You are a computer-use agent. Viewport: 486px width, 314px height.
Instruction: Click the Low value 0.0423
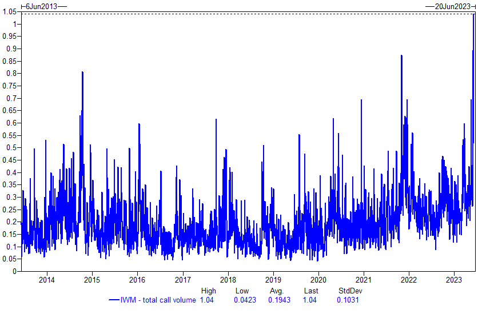[x=245, y=300]
